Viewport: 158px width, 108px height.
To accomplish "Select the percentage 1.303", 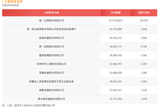I will 144,81.
